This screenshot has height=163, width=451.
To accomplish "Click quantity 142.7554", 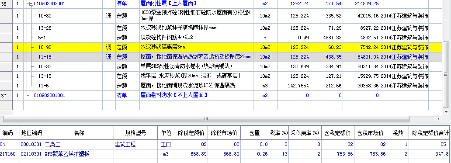I will [298, 86].
